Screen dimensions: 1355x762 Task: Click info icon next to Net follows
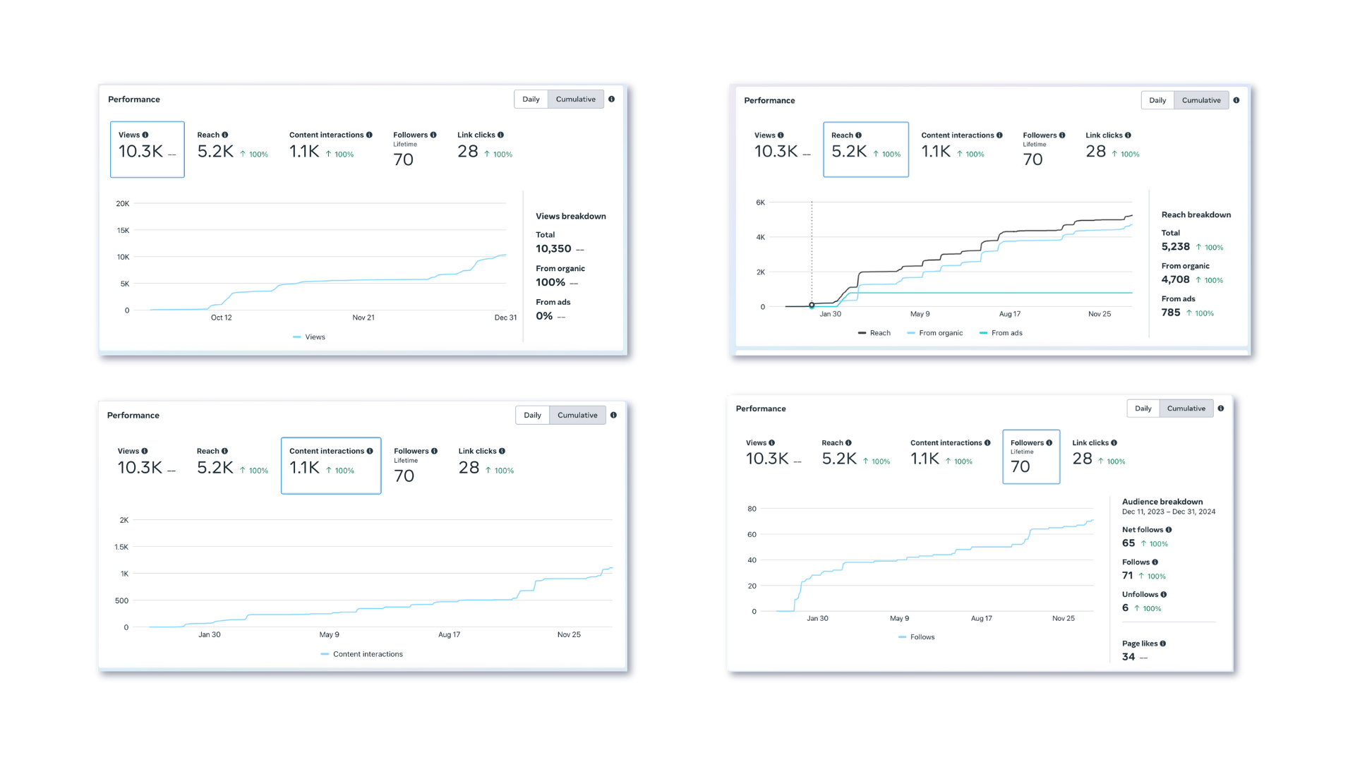[1169, 530]
